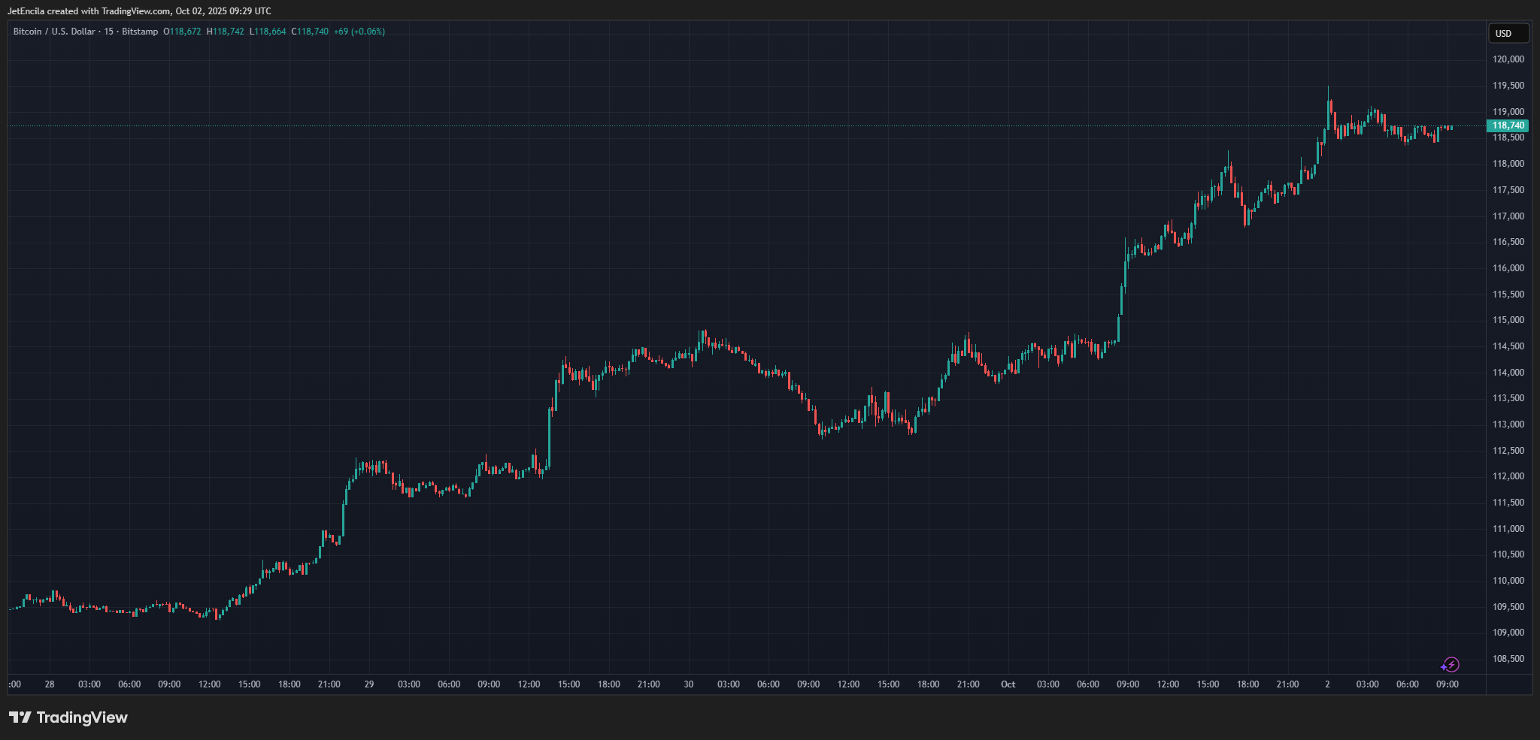Click the 29 date marker on time axis

[369, 684]
